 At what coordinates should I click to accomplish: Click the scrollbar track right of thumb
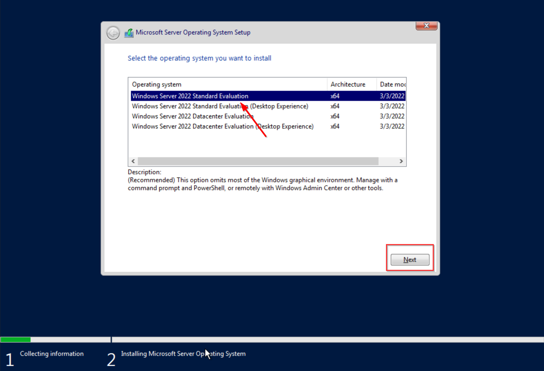coord(388,161)
